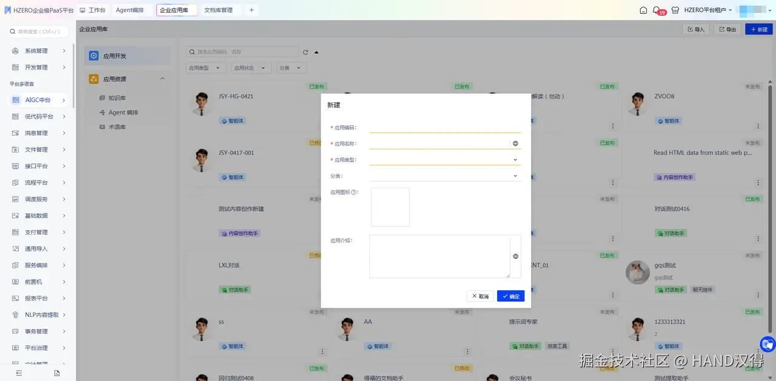Image resolution: width=776 pixels, height=381 pixels.
Task: Open 报表平台 in sidebar
Action: [x=39, y=298]
